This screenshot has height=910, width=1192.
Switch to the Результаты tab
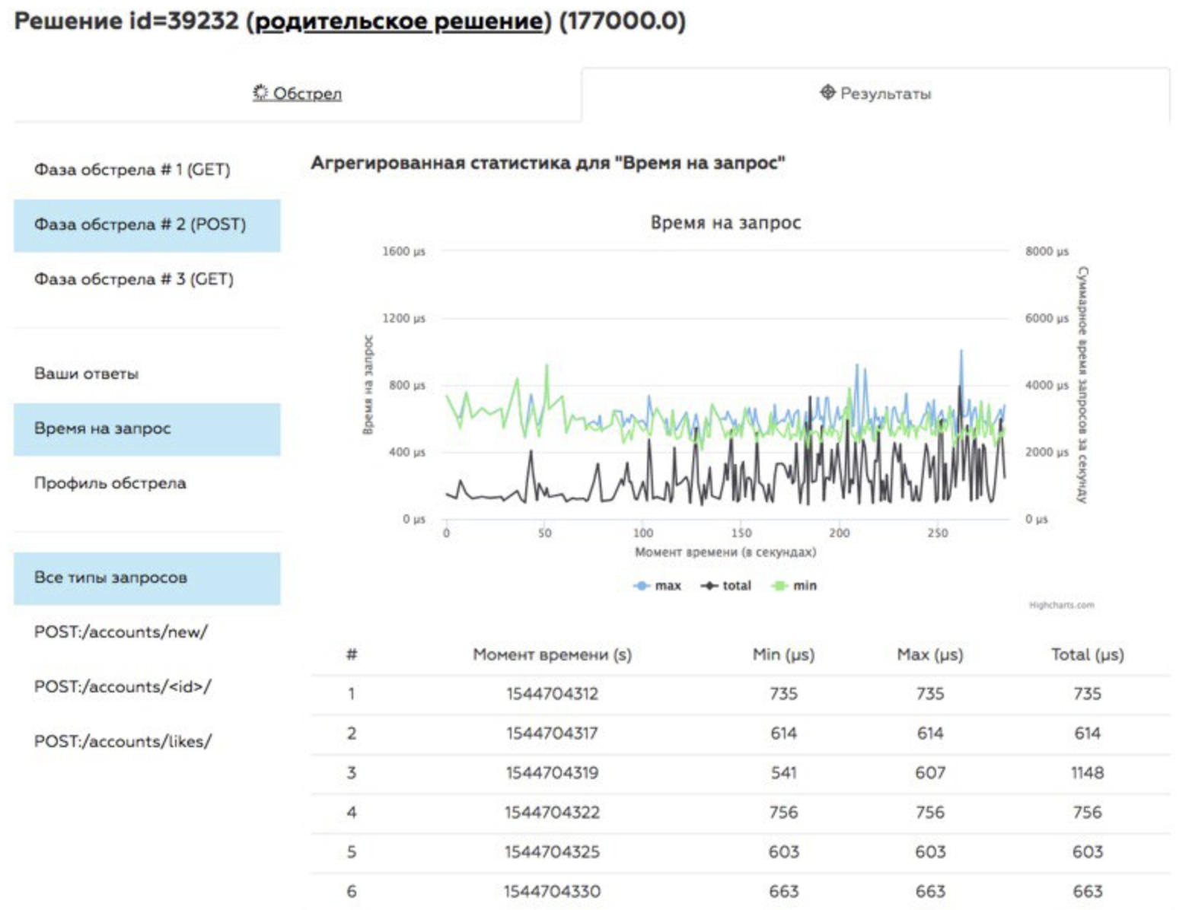pos(875,94)
